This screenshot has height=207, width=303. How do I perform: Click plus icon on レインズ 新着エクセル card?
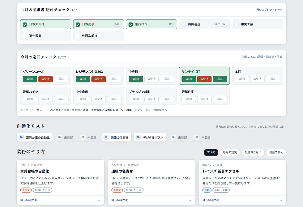(x=281, y=200)
